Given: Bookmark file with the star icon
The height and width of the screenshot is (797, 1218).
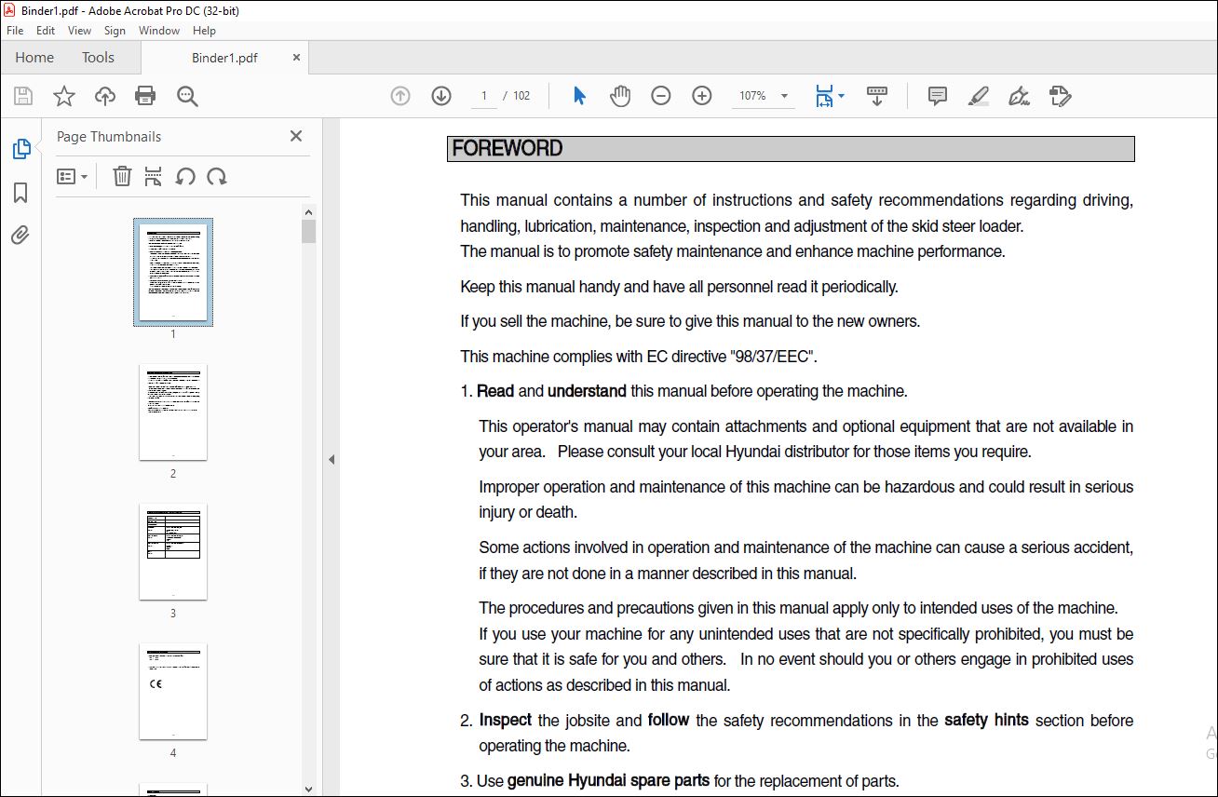Looking at the screenshot, I should (x=64, y=96).
